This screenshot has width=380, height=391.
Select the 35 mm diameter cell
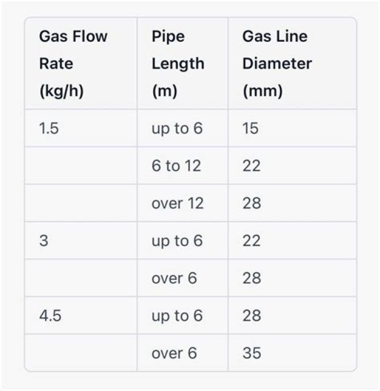coord(252,353)
